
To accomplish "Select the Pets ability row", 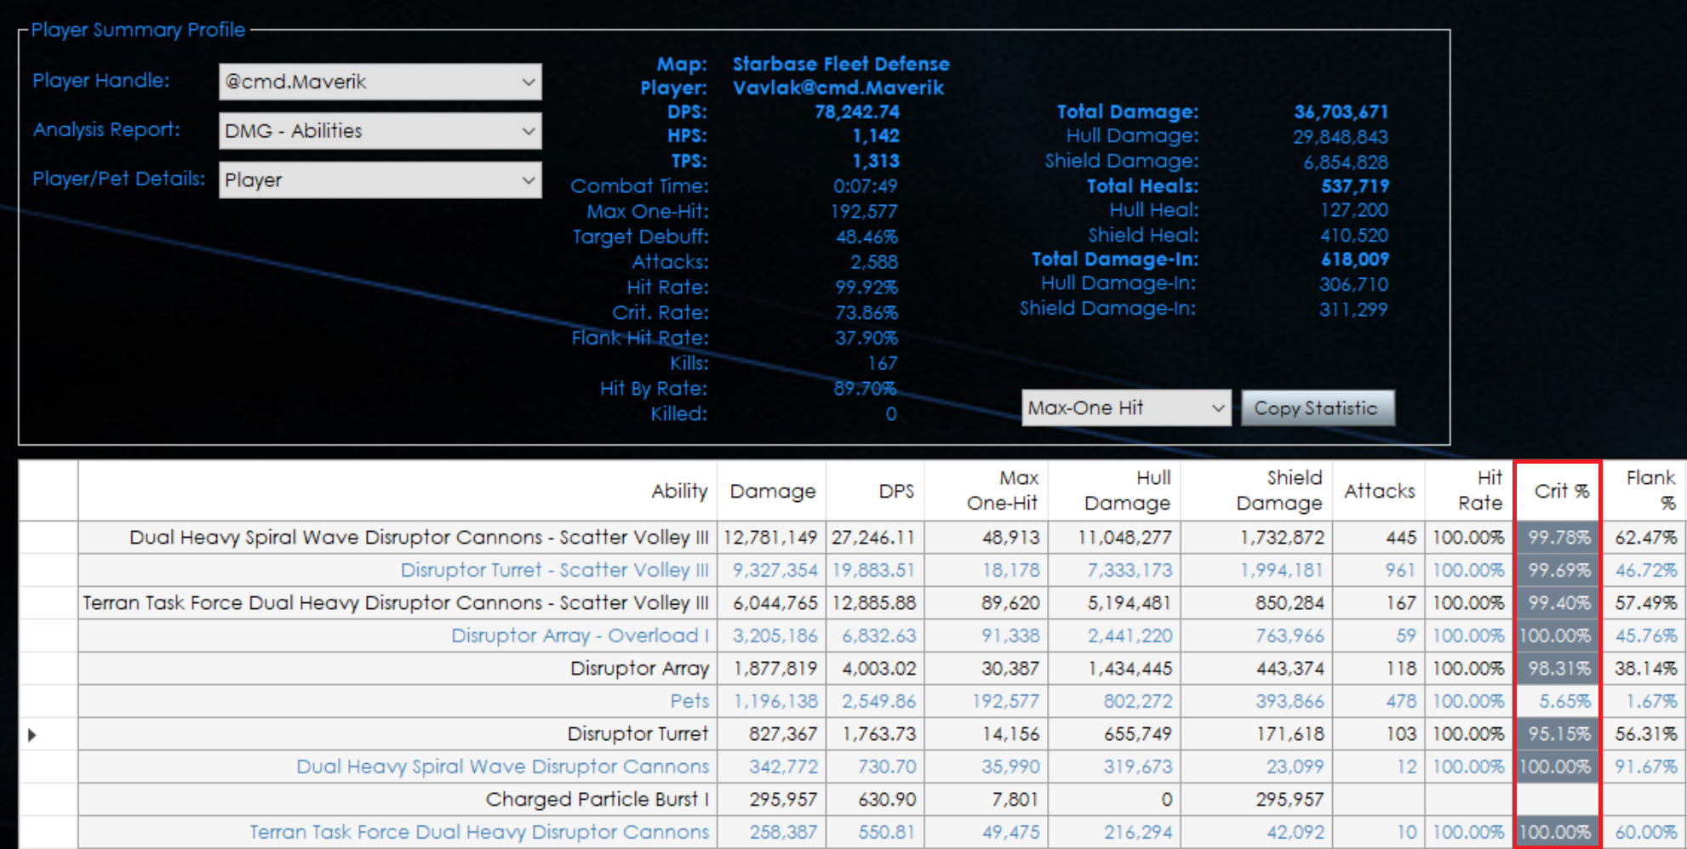I will click(x=852, y=701).
